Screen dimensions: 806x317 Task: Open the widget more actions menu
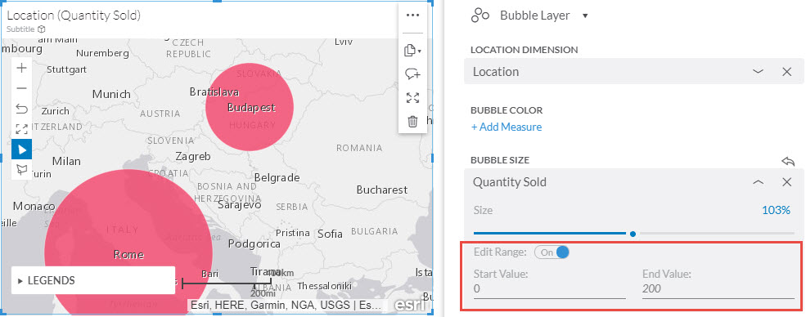(x=412, y=15)
